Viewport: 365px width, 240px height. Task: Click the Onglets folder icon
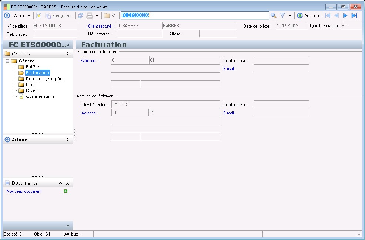(x=7, y=54)
